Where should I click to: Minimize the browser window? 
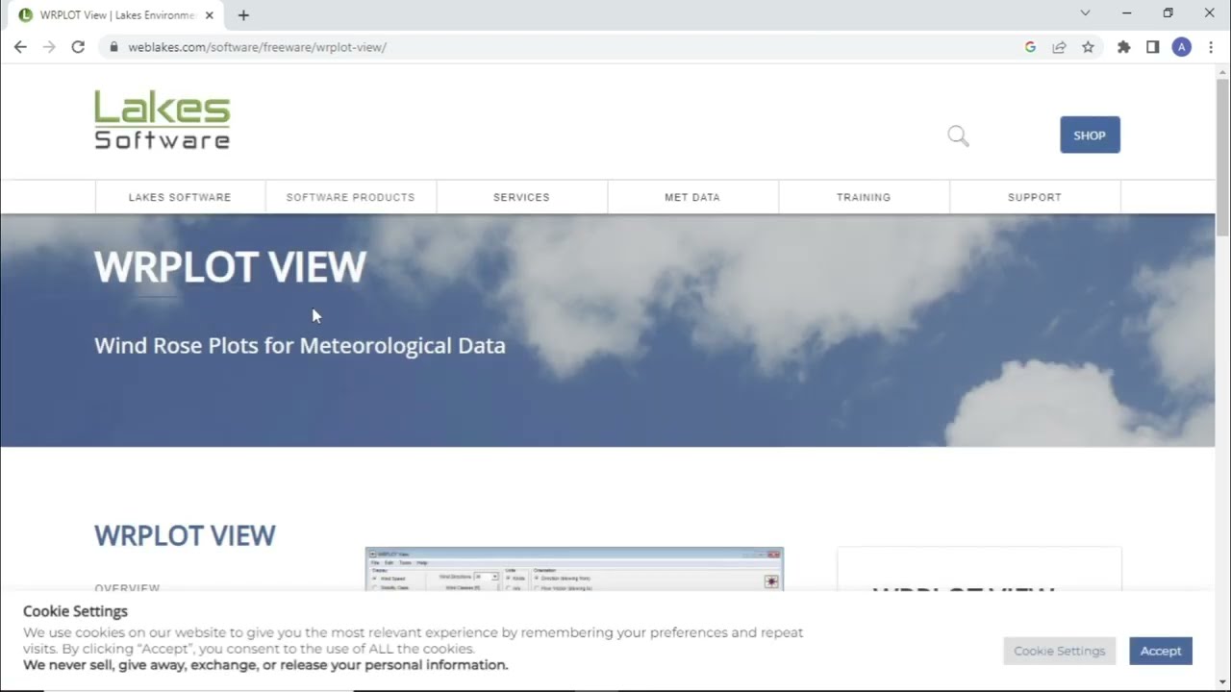1126,13
